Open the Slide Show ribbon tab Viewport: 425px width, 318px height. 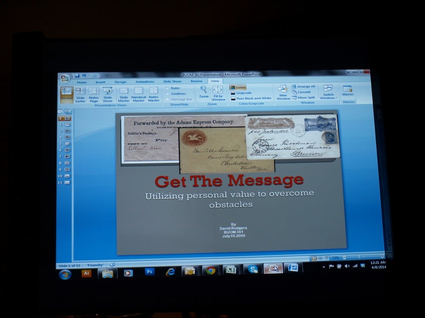[x=172, y=81]
